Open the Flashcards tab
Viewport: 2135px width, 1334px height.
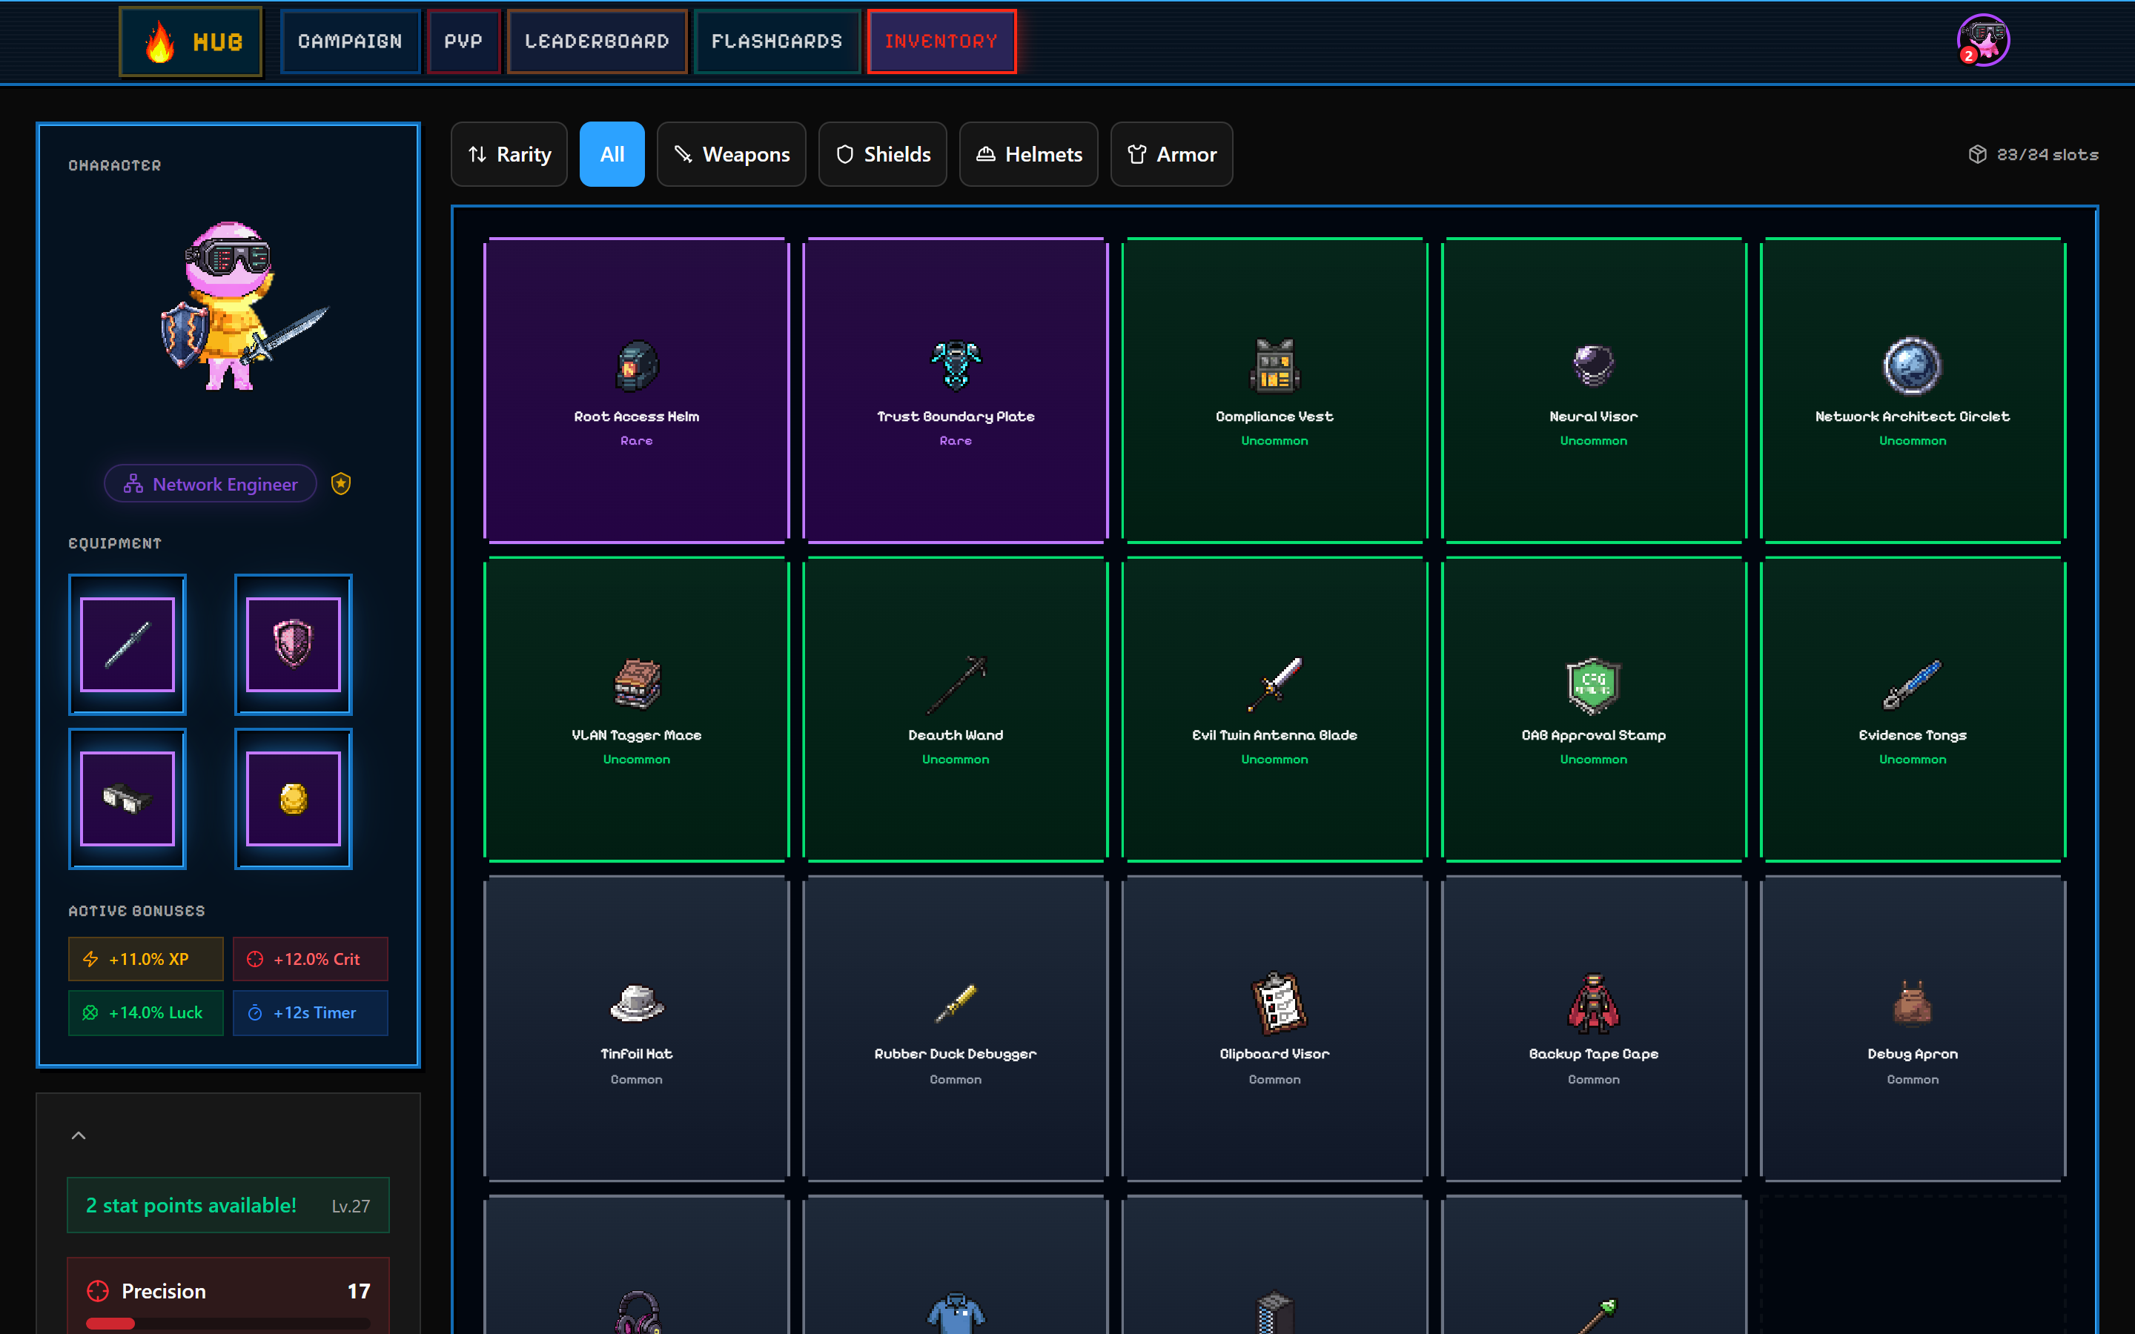777,41
